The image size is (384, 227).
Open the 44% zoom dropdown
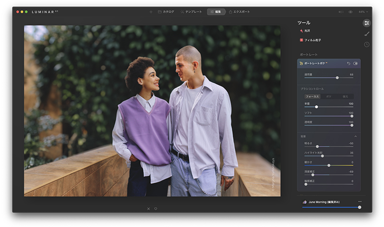[363, 12]
